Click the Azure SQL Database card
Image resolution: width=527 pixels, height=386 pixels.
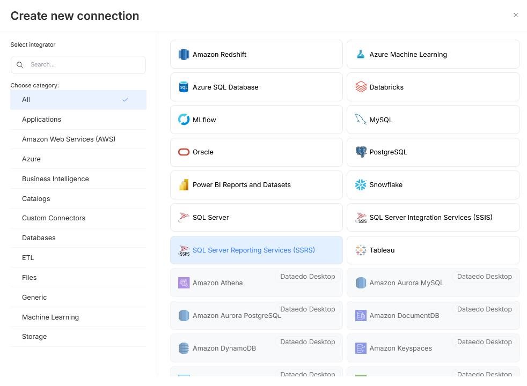256,87
